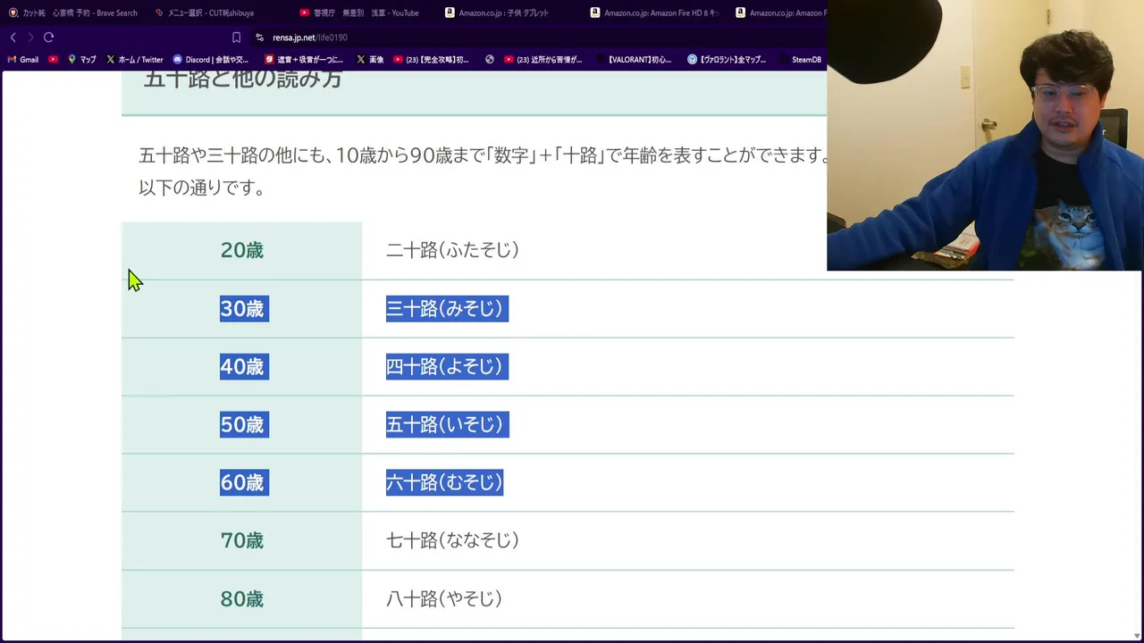
Task: Click the globe icon bookmark
Action: 490,60
